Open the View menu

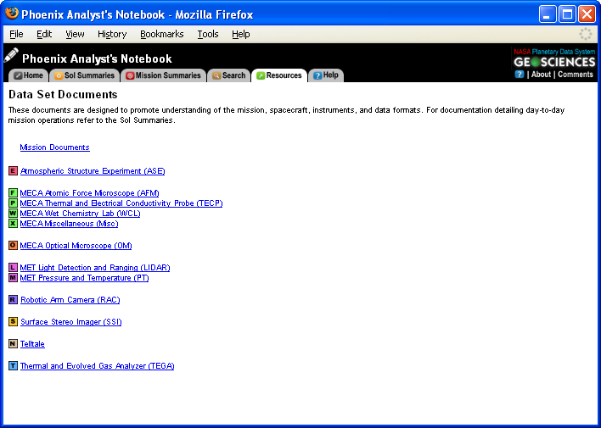75,34
